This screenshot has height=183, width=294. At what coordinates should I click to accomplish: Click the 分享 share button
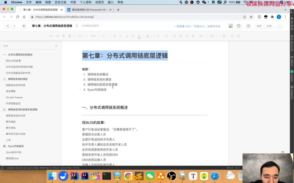pos(269,26)
